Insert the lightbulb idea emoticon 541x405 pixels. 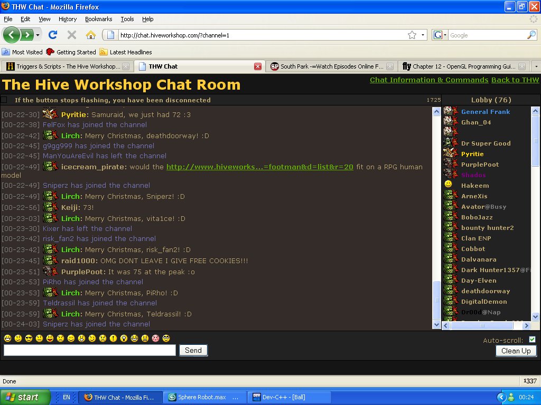[x=124, y=338]
